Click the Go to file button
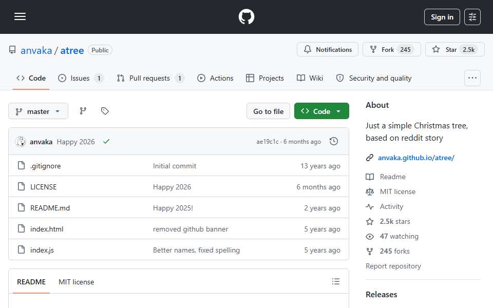The image size is (493, 308). 268,111
